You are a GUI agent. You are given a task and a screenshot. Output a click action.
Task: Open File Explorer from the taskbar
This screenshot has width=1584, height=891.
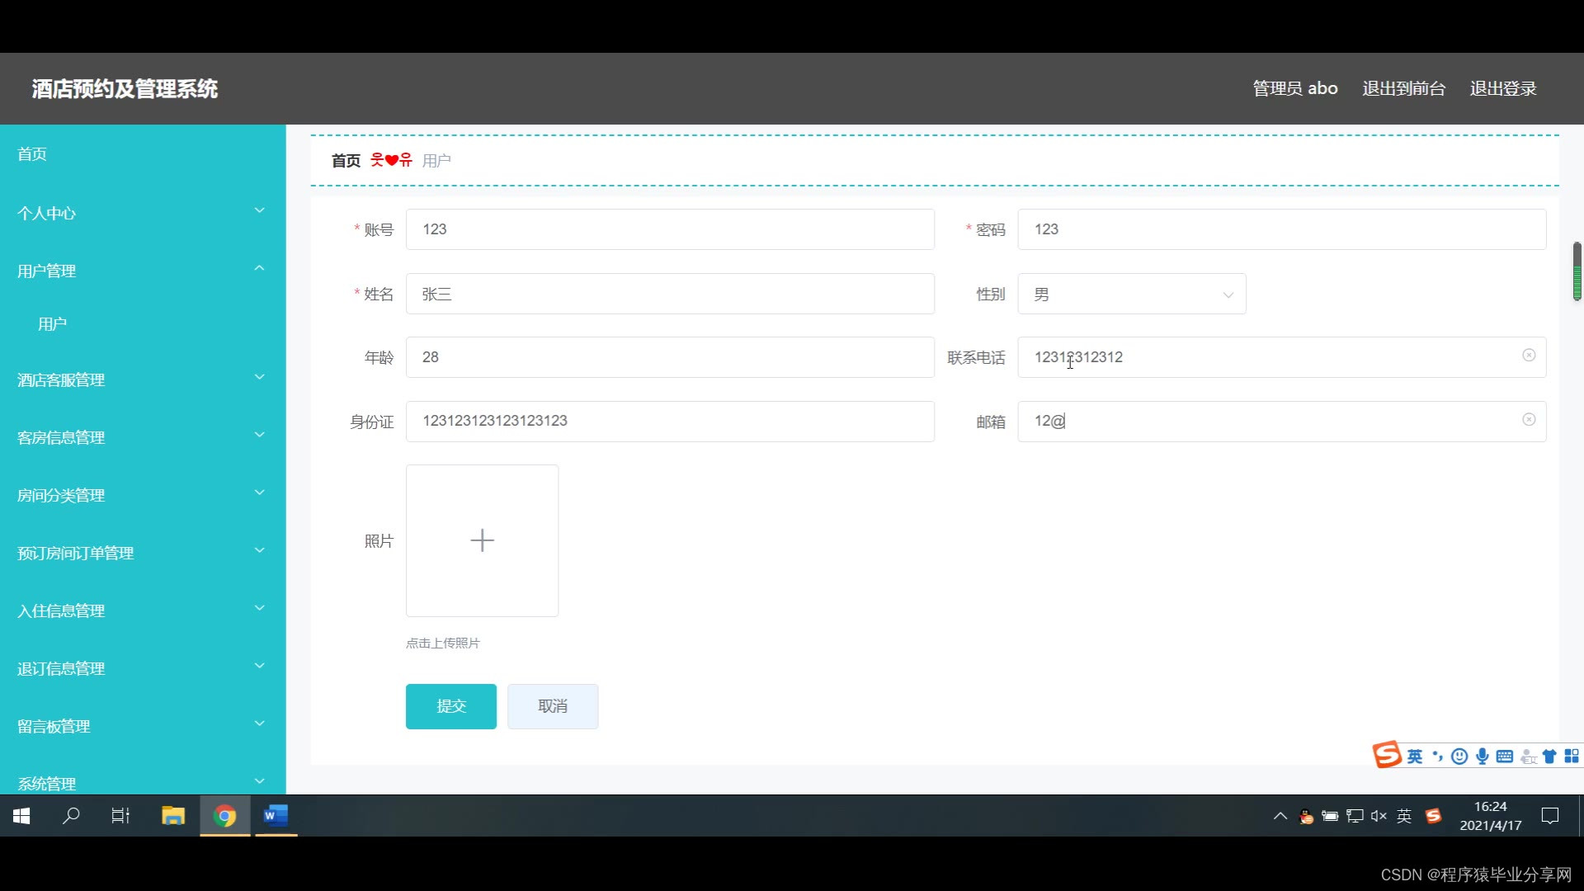(x=173, y=816)
